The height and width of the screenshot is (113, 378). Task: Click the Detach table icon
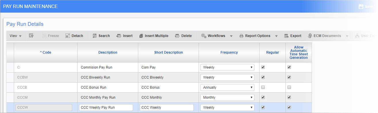(68, 36)
